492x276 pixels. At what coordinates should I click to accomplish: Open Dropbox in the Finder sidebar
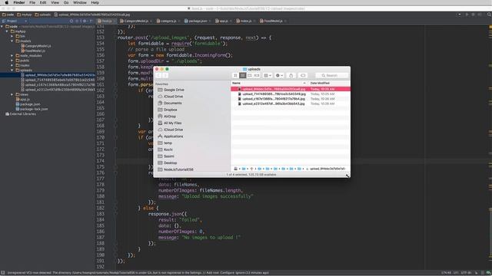coord(168,110)
